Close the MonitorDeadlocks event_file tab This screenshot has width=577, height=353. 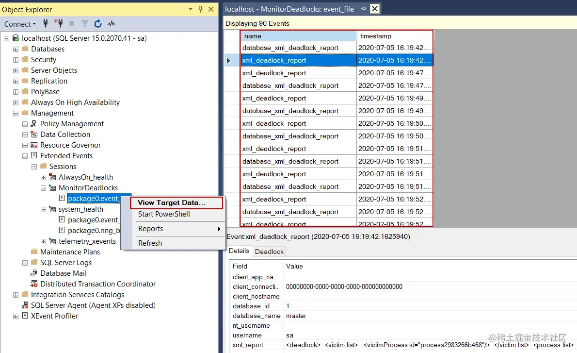[375, 9]
